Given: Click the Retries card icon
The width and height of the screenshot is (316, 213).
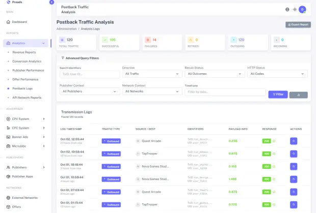Looking at the screenshot, I should pyautogui.click(x=191, y=40).
